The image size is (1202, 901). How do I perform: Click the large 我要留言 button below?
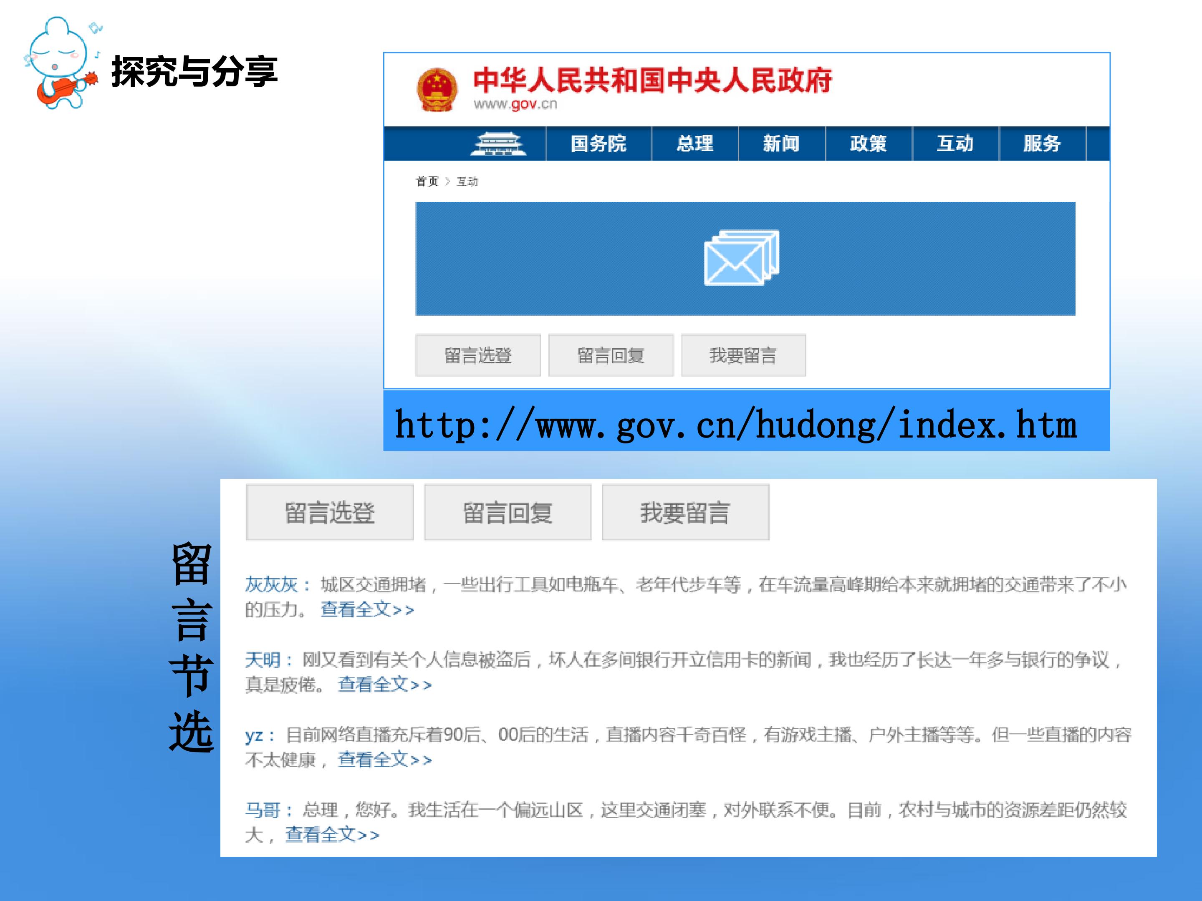pos(685,512)
